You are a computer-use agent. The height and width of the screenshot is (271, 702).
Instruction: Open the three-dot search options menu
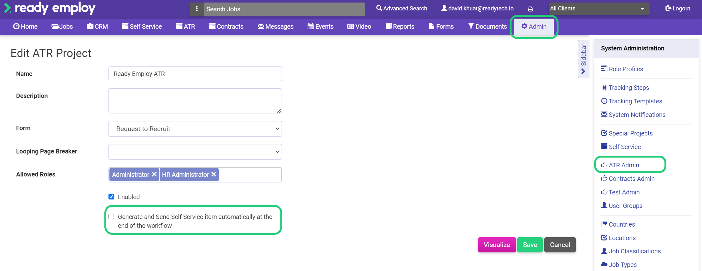click(197, 9)
